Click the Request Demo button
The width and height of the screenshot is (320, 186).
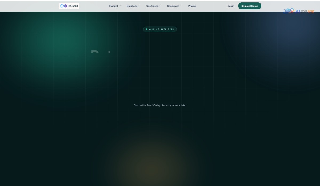pos(250,6)
